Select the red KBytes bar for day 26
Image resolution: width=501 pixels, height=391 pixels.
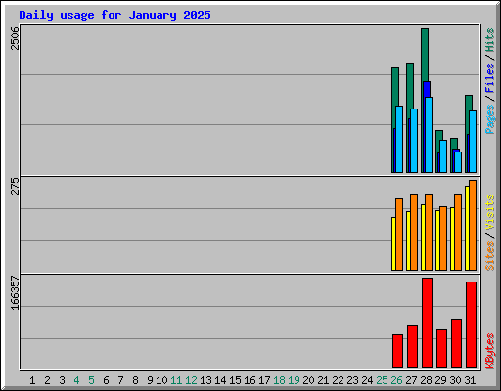tap(397, 351)
